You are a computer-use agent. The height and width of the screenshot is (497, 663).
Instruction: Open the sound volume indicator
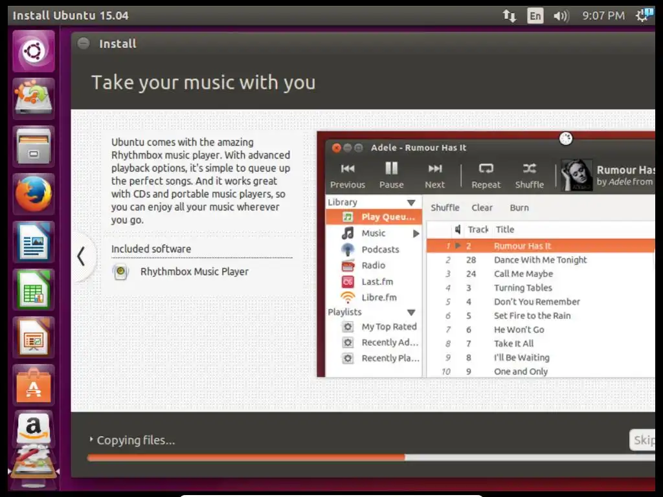561,16
